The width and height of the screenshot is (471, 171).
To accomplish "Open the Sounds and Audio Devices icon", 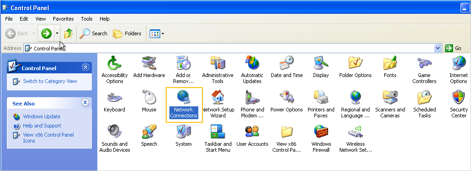I will point(114,132).
